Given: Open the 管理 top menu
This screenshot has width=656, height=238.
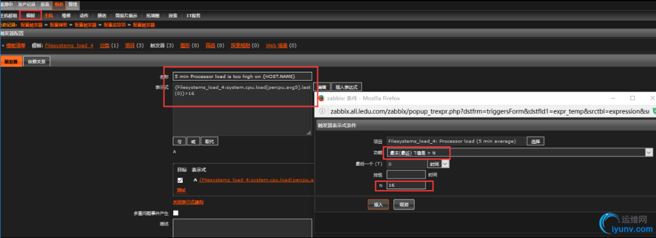Looking at the screenshot, I should pos(73,4).
